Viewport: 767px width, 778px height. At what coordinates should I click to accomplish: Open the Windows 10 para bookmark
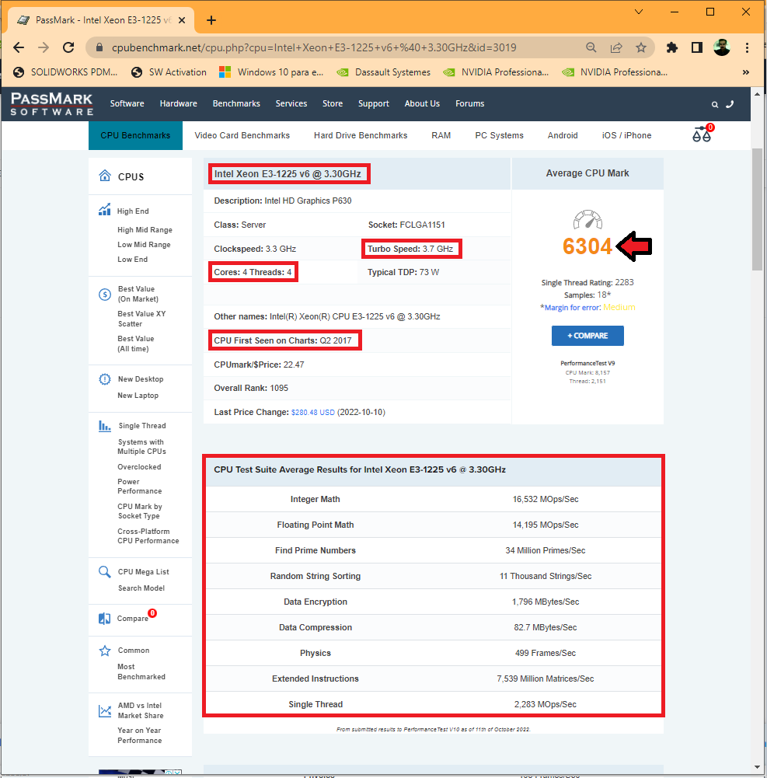pos(271,72)
